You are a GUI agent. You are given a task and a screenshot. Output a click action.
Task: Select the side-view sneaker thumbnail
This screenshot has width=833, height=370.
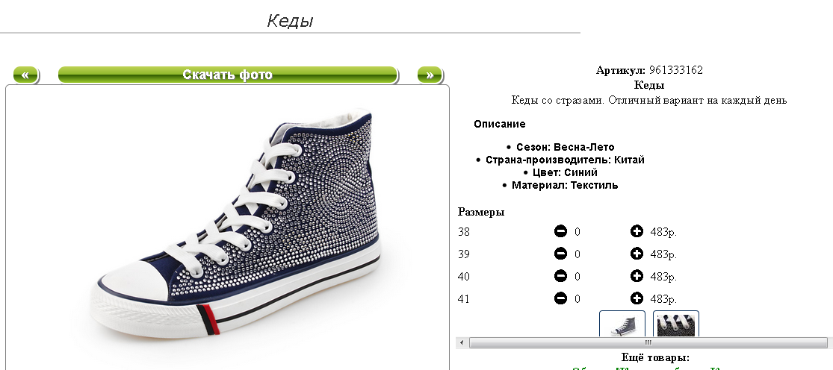622,323
